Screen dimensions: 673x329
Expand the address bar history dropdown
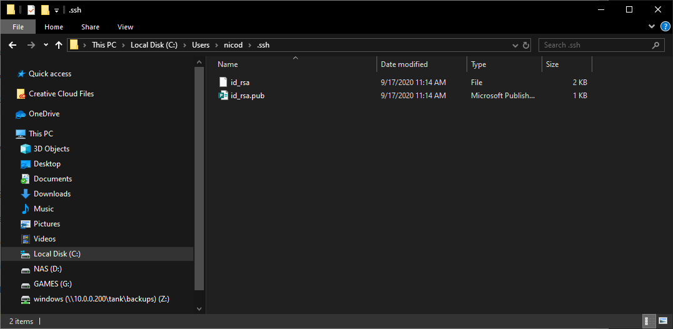(x=515, y=45)
